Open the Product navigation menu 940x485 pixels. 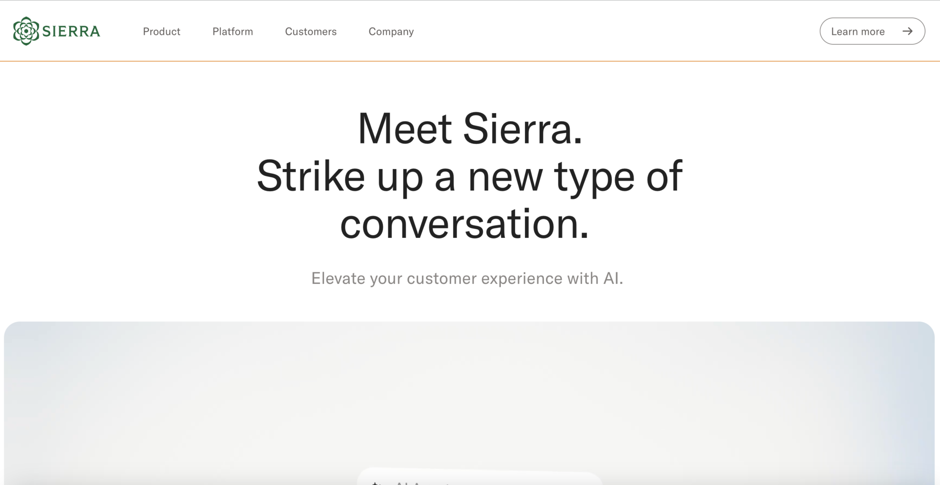tap(162, 32)
